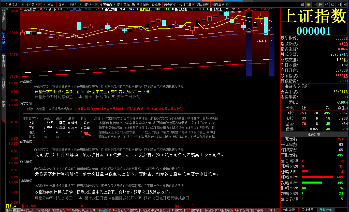Select the 线 line drawing tool

tap(326, 5)
